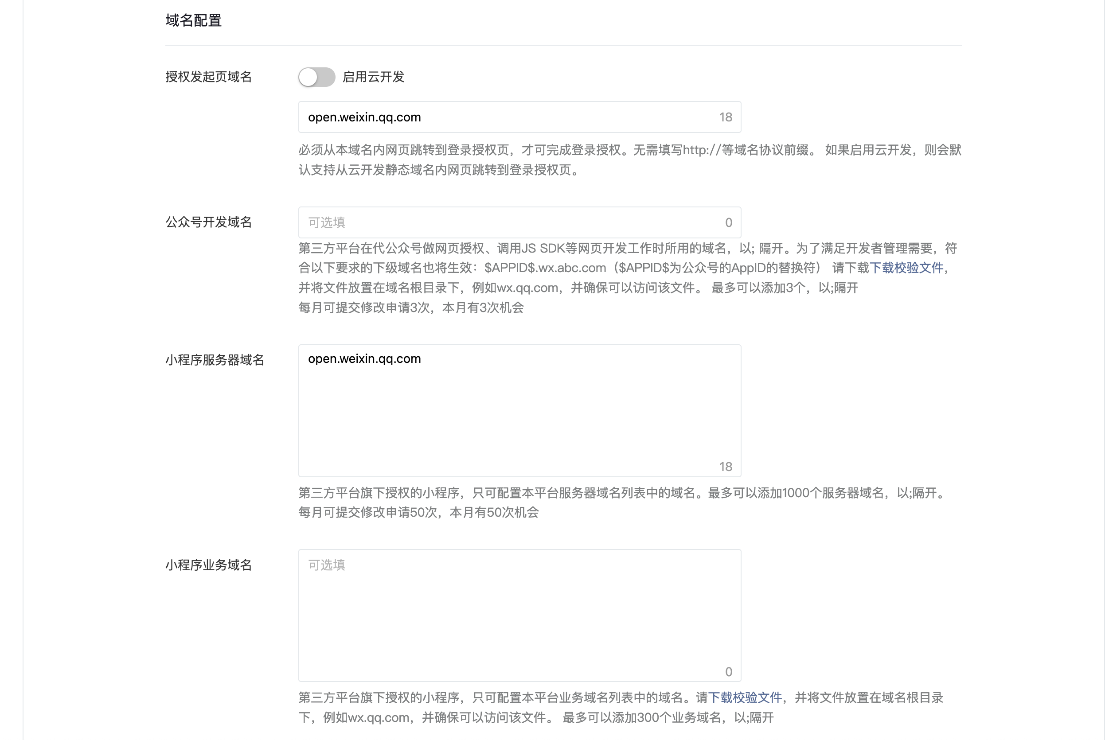1109x740 pixels.
Task: Click the 小程序服务器域名 field label
Action: pos(215,360)
